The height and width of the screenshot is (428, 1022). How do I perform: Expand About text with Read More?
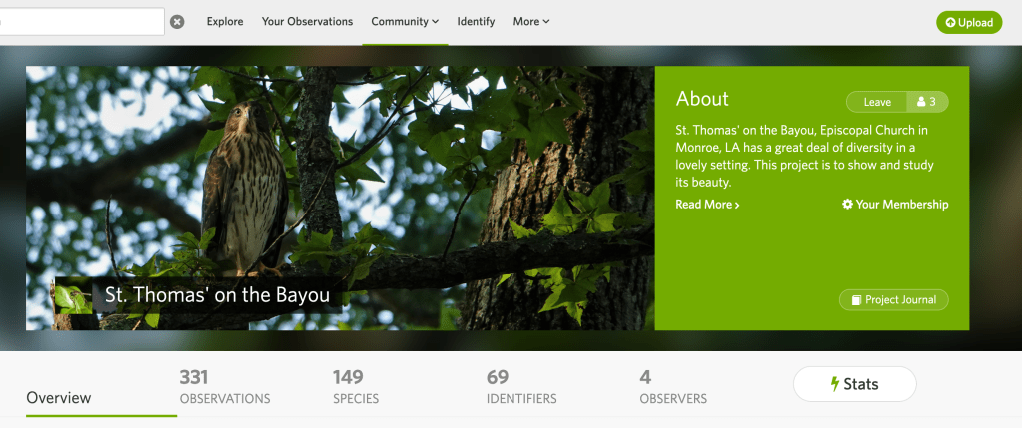(707, 205)
